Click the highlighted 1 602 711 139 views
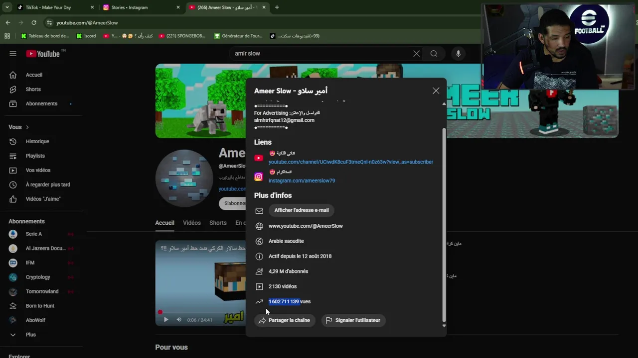638x358 pixels. (284, 301)
